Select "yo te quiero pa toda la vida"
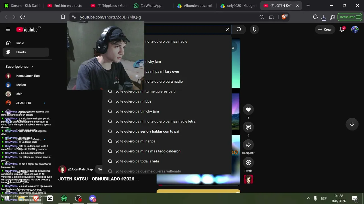The width and height of the screenshot is (364, 204). pyautogui.click(x=167, y=161)
